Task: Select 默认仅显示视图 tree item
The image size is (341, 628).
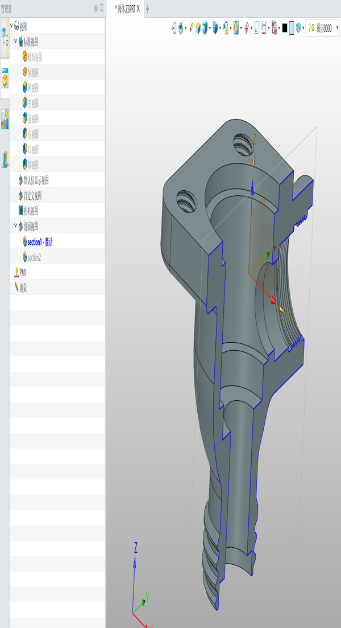Action: (36, 180)
